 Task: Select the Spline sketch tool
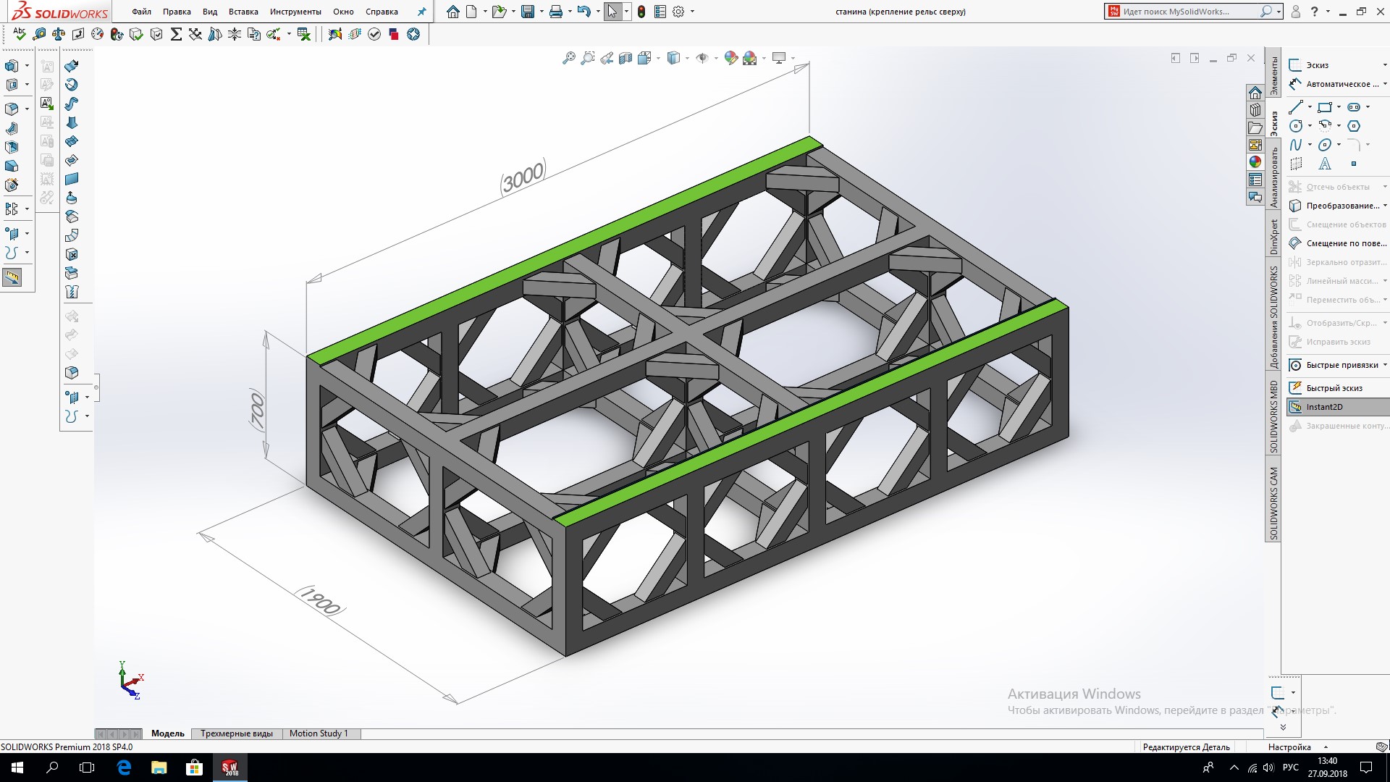click(x=1296, y=145)
